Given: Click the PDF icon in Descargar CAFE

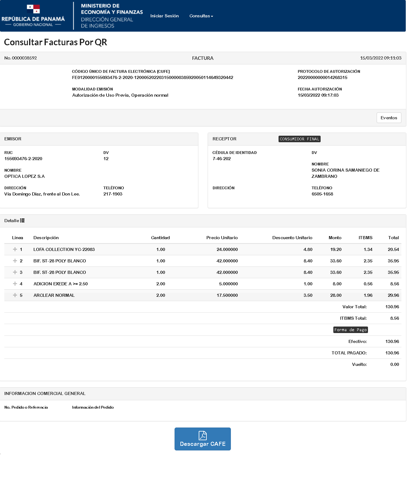Looking at the screenshot, I should tap(202, 436).
